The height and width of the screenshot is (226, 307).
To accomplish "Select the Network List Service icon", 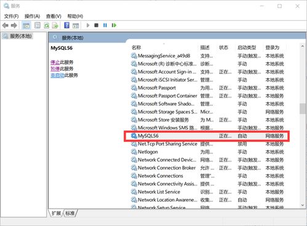I will 134,192.
